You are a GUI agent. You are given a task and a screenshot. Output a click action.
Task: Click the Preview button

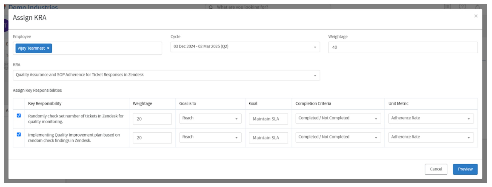coord(465,169)
